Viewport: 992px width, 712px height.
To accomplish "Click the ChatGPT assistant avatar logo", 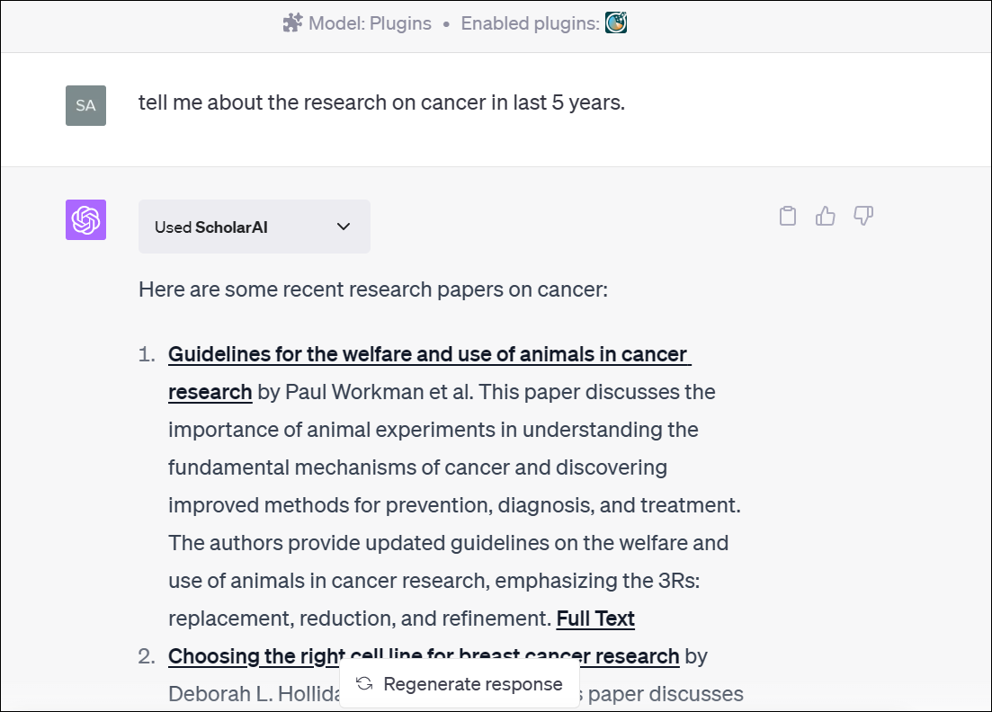I will coord(86,220).
